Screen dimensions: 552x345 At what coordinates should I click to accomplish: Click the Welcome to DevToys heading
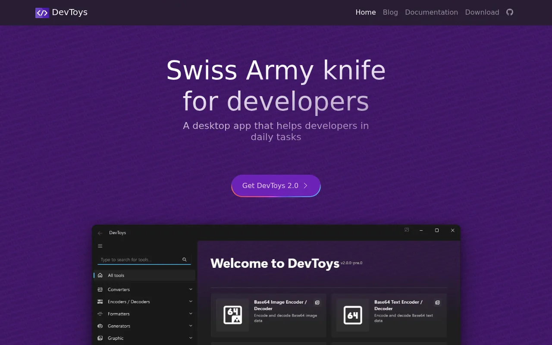tap(275, 263)
